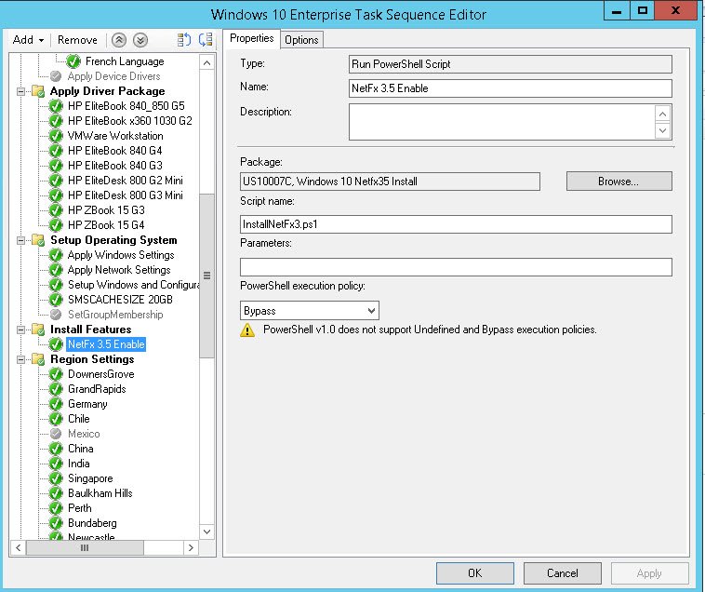This screenshot has width=705, height=592.
Task: Click the empty Parameters input field
Action: (x=456, y=267)
